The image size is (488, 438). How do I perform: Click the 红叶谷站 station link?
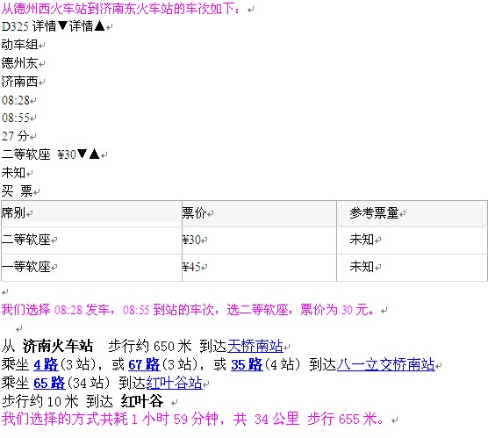175,383
